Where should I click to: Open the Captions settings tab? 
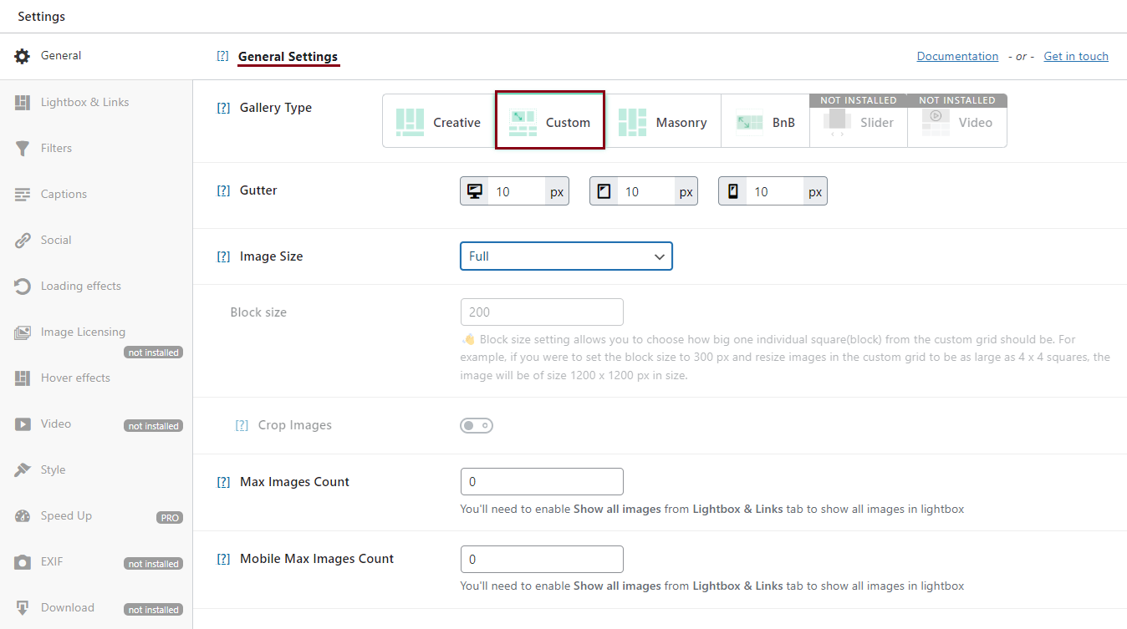point(64,194)
